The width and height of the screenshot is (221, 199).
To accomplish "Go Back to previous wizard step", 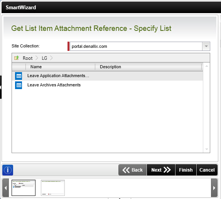I will click(x=133, y=170).
